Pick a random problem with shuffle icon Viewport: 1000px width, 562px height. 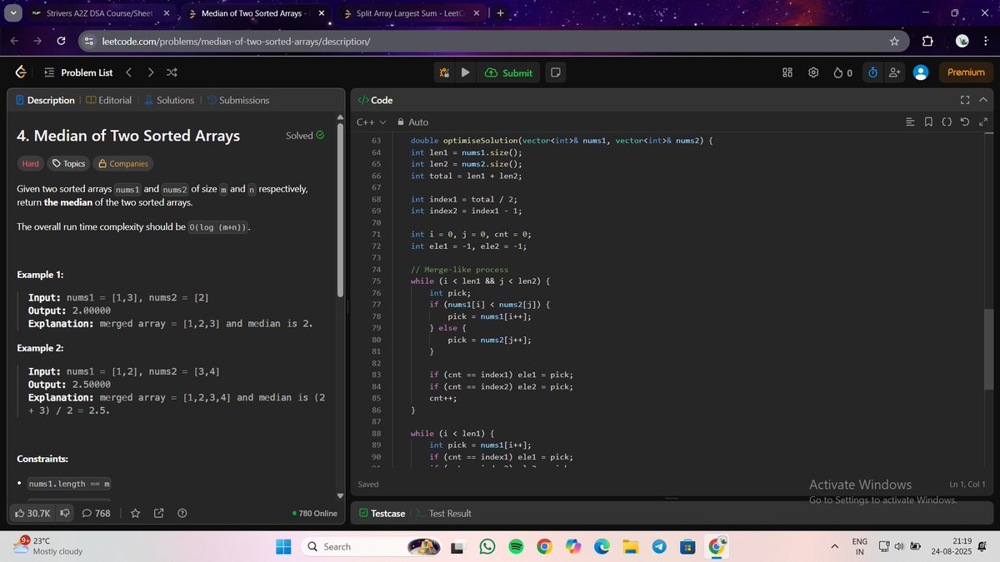[x=172, y=72]
